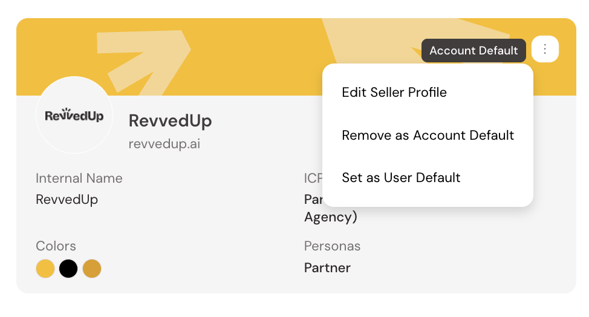The height and width of the screenshot is (317, 589).
Task: Choose Remove as Account Default option
Action: click(x=428, y=135)
